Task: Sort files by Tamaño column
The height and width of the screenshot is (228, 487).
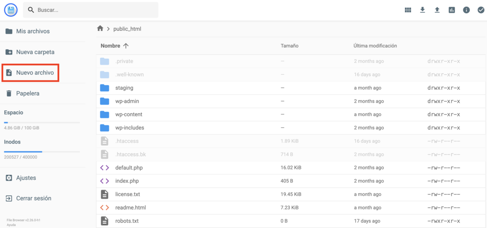Action: coord(289,46)
